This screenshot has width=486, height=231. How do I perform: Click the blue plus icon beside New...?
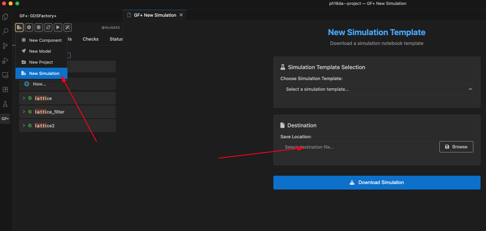coord(27,84)
